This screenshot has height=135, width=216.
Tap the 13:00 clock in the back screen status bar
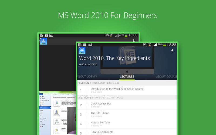(133, 35)
